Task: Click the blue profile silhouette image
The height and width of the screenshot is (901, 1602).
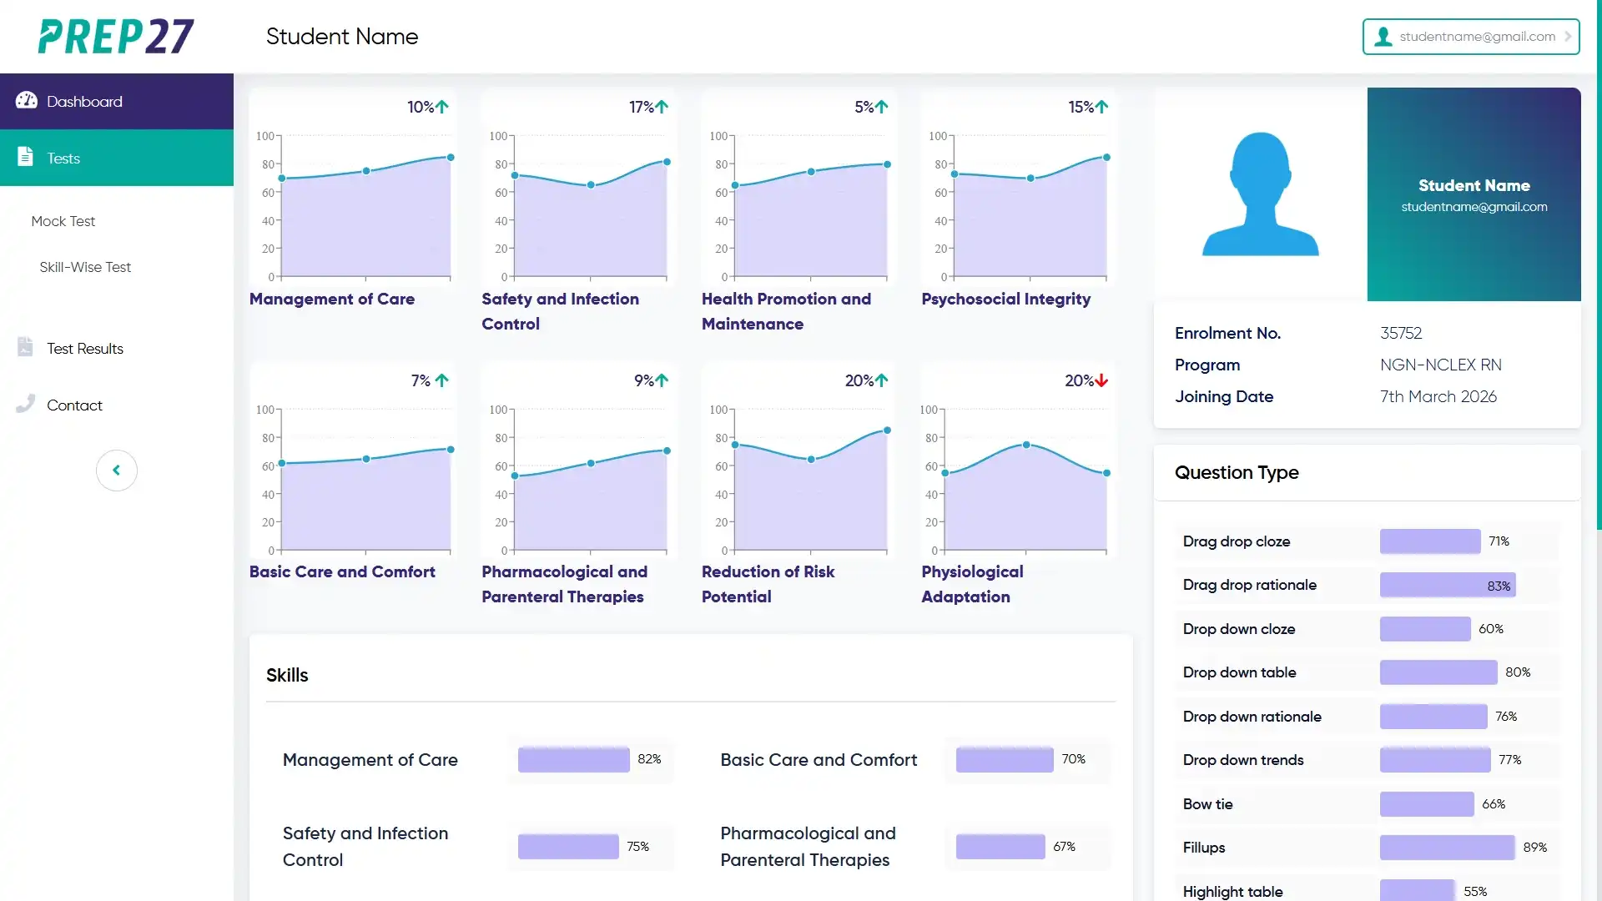Action: (x=1260, y=194)
